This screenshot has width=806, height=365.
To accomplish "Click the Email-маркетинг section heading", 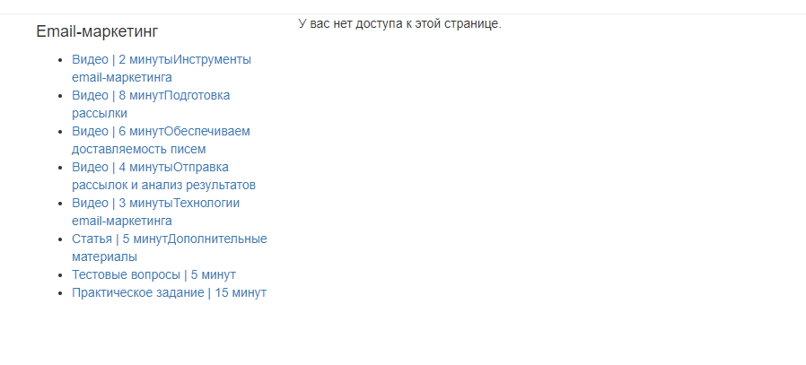I will coord(97,31).
